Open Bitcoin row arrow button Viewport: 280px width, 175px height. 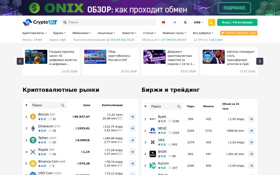coord(132,117)
